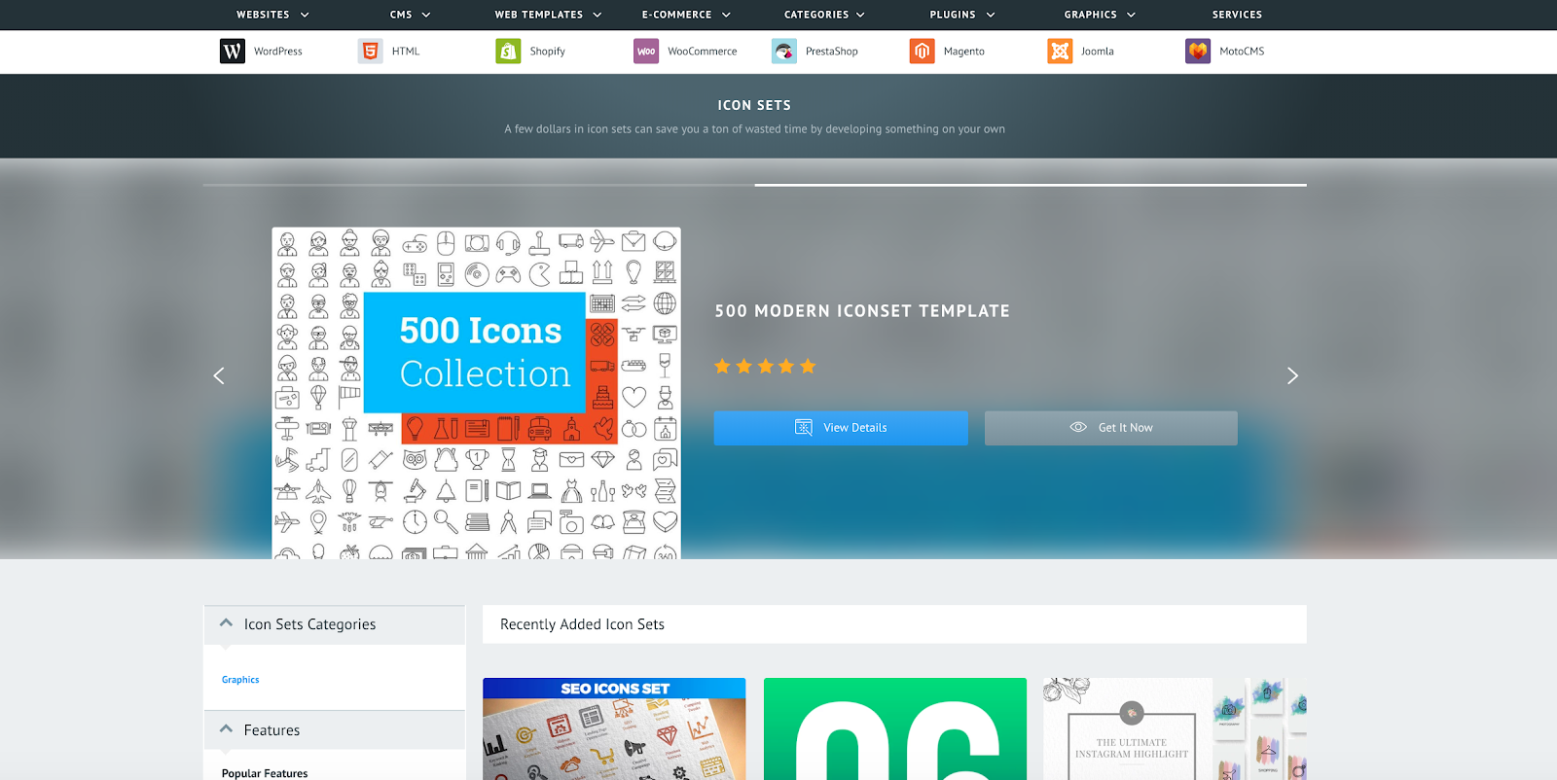Image resolution: width=1557 pixels, height=780 pixels.
Task: Open the 500 Icons Collection preview image
Action: pyautogui.click(x=476, y=393)
